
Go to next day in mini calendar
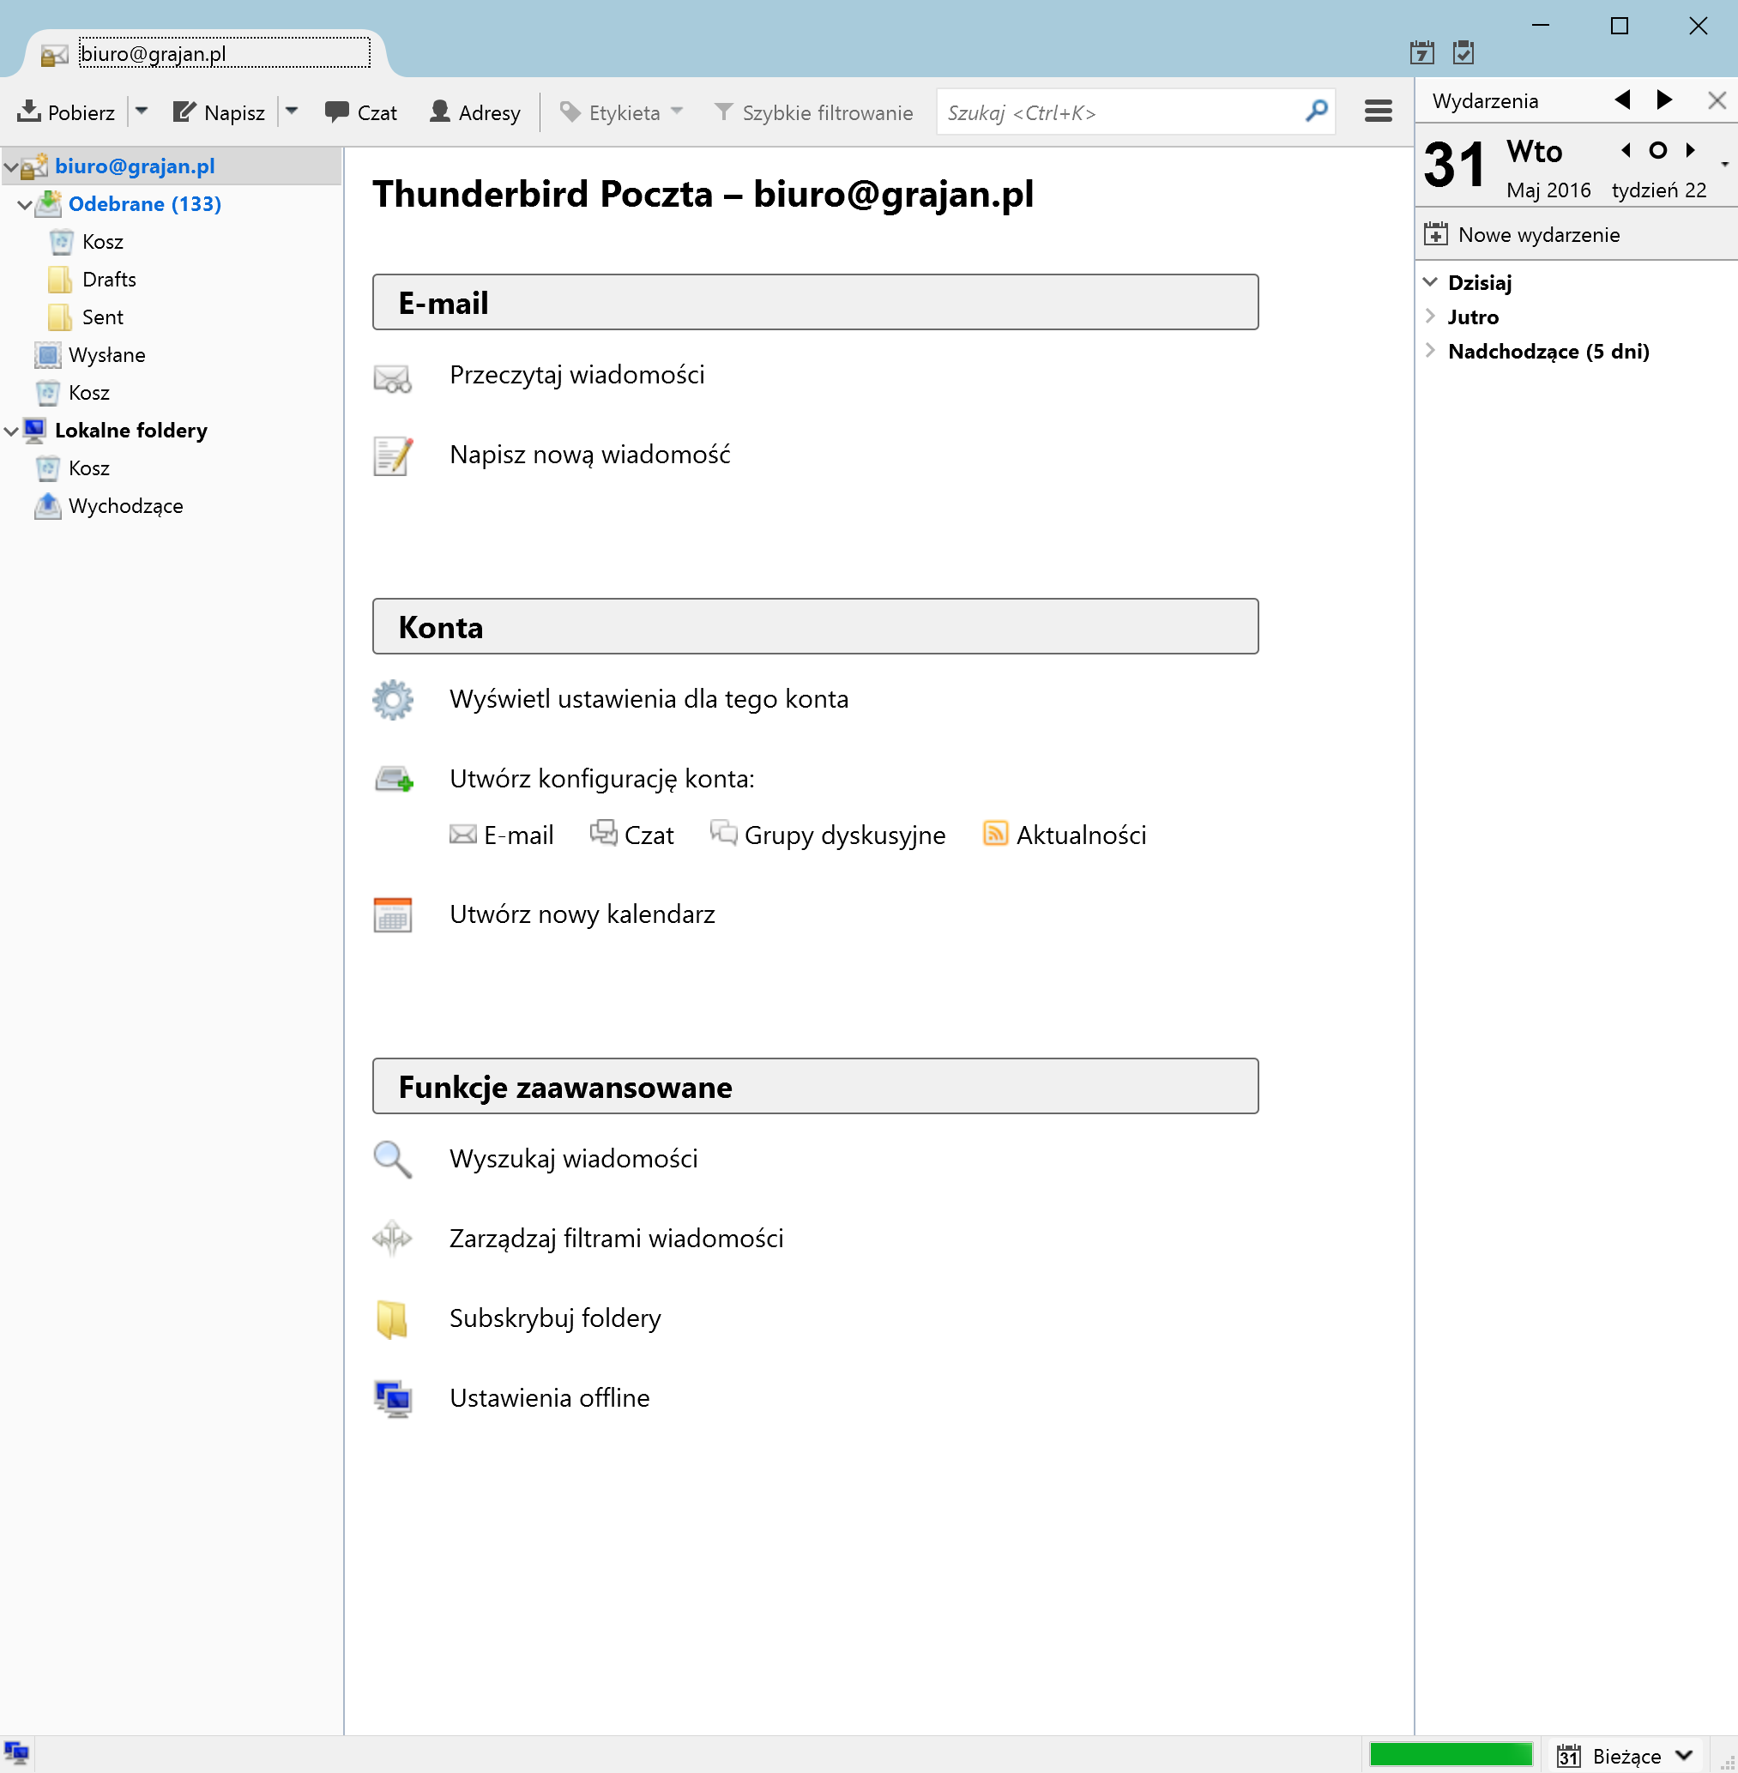click(x=1691, y=149)
